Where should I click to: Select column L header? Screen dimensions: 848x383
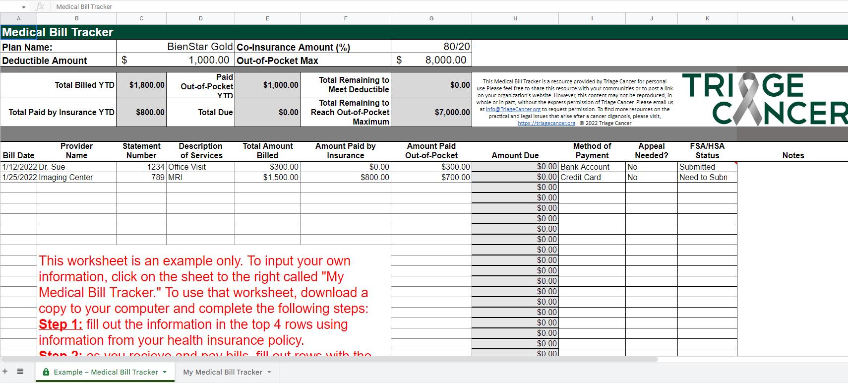pyautogui.click(x=793, y=18)
